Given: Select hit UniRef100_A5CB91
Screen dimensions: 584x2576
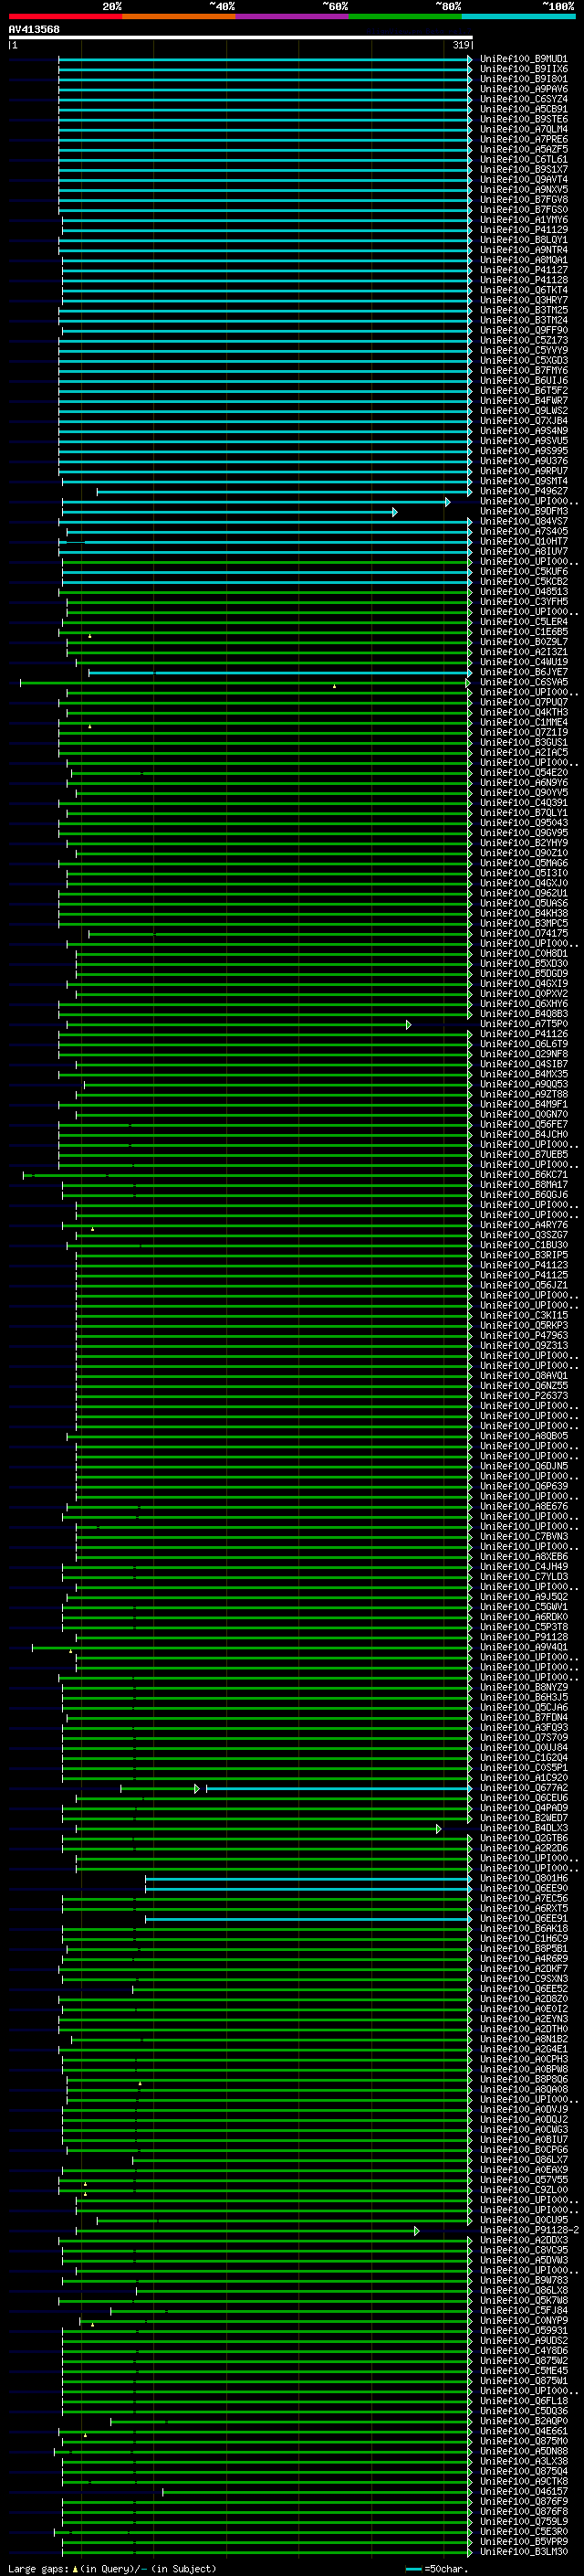Looking at the screenshot, I should click(523, 109).
